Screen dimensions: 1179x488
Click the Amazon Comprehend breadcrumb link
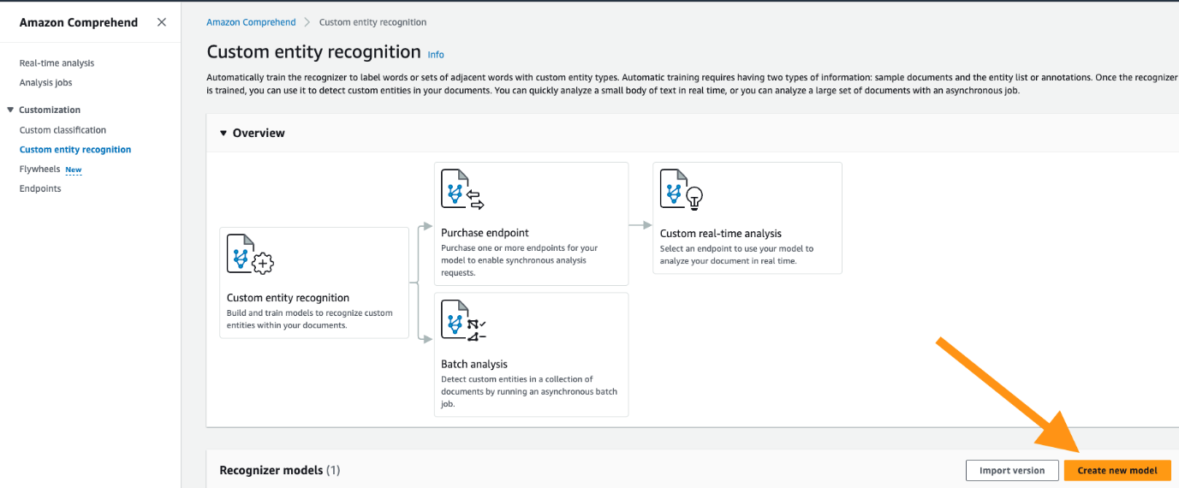(251, 22)
